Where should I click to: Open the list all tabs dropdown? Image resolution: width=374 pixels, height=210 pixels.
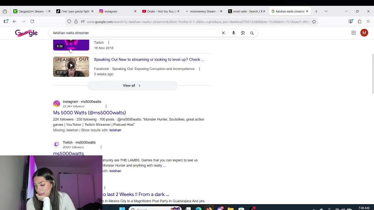[x=326, y=11]
